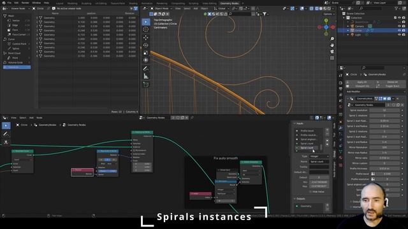Toggle visibility eye for Circle in outliner

[399, 31]
